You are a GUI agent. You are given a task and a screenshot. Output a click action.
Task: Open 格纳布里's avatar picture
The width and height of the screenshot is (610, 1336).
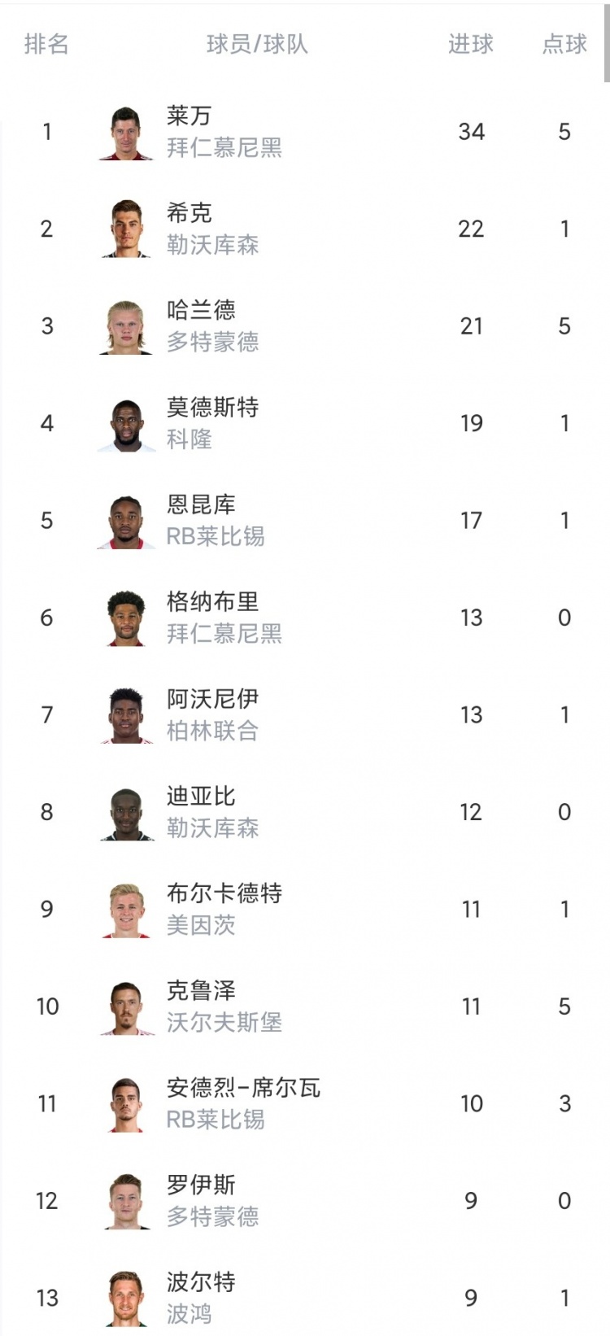tap(126, 618)
